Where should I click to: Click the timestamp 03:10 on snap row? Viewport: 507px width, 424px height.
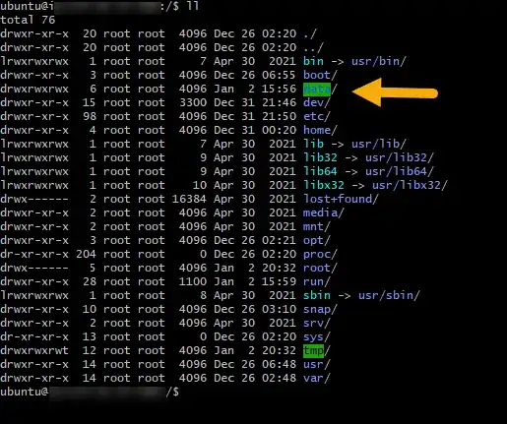[279, 309]
